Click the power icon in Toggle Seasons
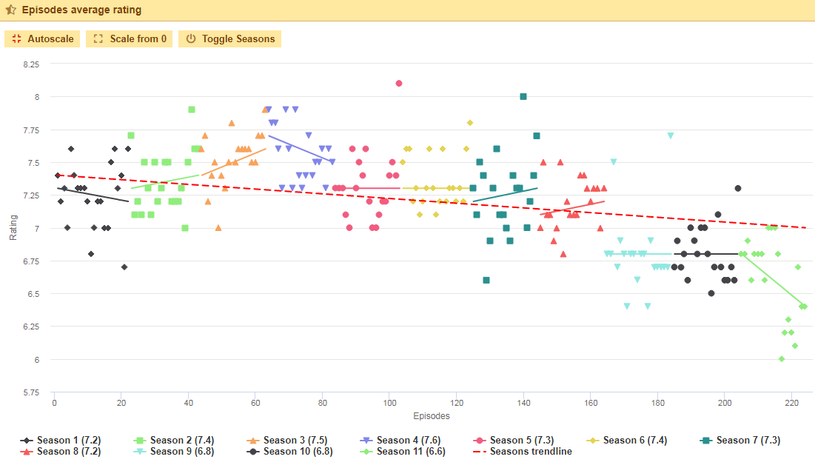Screen dimensions: 815x465 click(x=191, y=39)
